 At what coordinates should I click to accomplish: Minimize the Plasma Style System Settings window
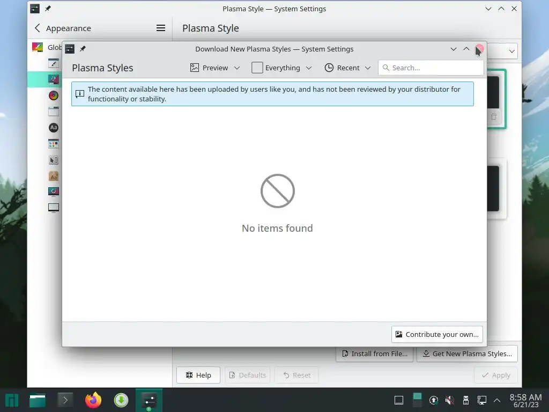488,9
